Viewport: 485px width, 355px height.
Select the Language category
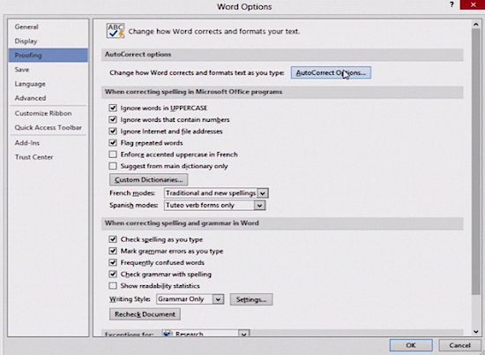click(48, 84)
